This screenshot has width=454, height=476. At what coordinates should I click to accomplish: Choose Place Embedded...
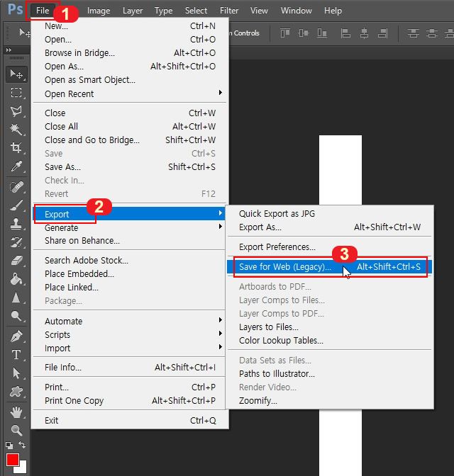pos(130,273)
